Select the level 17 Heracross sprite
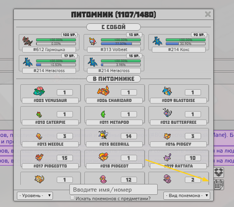This screenshot has width=234, height=207. point(28,62)
